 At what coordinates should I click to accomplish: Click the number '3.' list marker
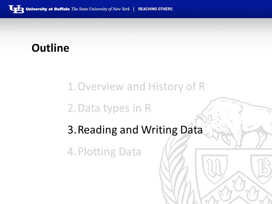tap(72, 129)
